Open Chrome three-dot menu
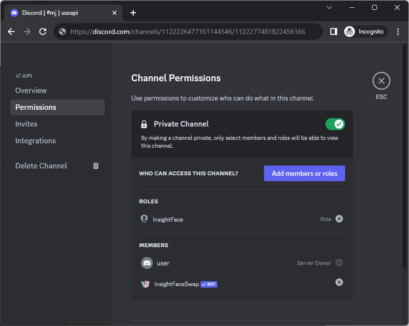The width and height of the screenshot is (409, 326). pyautogui.click(x=398, y=32)
